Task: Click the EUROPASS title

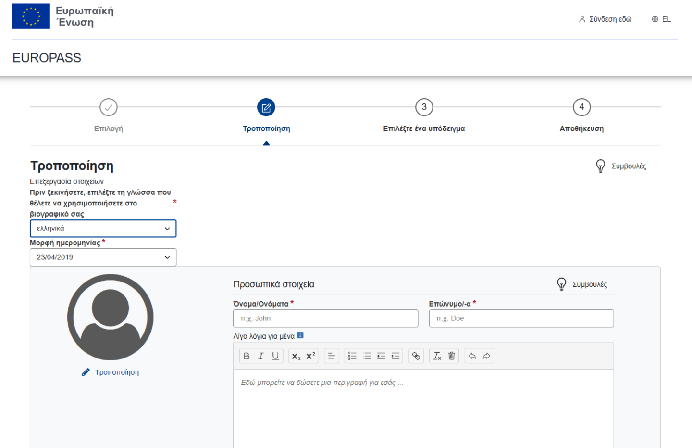Action: (47, 58)
